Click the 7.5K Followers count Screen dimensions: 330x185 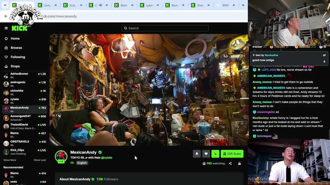pos(107,179)
